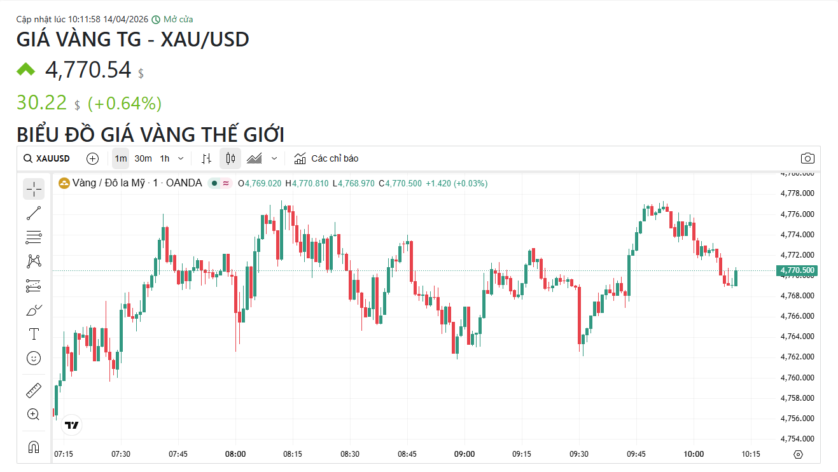This screenshot has height=472, width=838.
Task: Open the Fibonacci retracement tool
Action: (34, 237)
